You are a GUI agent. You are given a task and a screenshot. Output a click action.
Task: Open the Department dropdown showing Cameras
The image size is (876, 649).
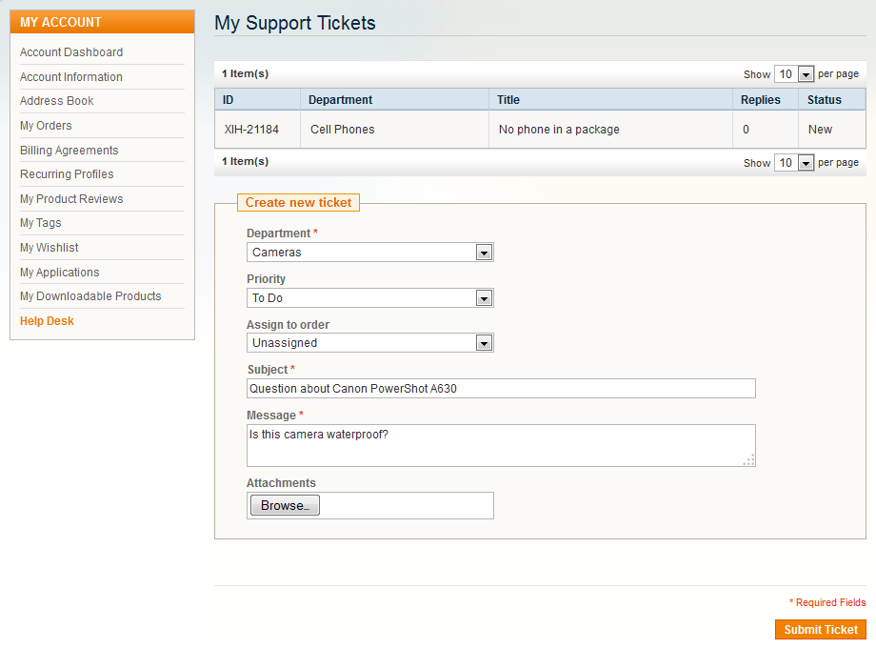369,253
